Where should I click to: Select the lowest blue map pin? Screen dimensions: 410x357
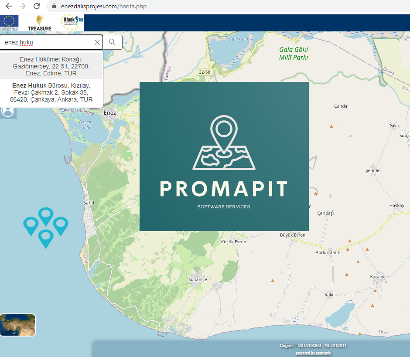pyautogui.click(x=45, y=237)
